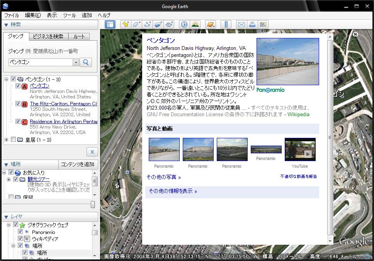Click the info balloon vertical scrollbar
Viewport: 374px width, 261px height.
330,137
